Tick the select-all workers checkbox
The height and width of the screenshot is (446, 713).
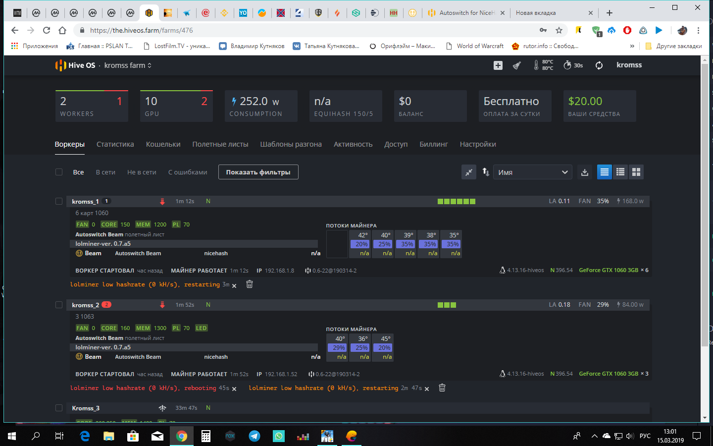[x=59, y=172]
